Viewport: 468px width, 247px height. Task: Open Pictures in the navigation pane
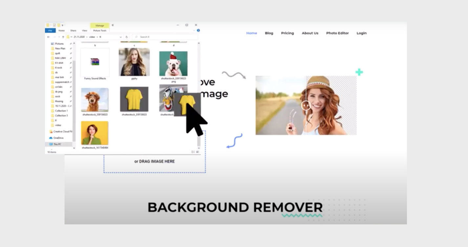[59, 44]
